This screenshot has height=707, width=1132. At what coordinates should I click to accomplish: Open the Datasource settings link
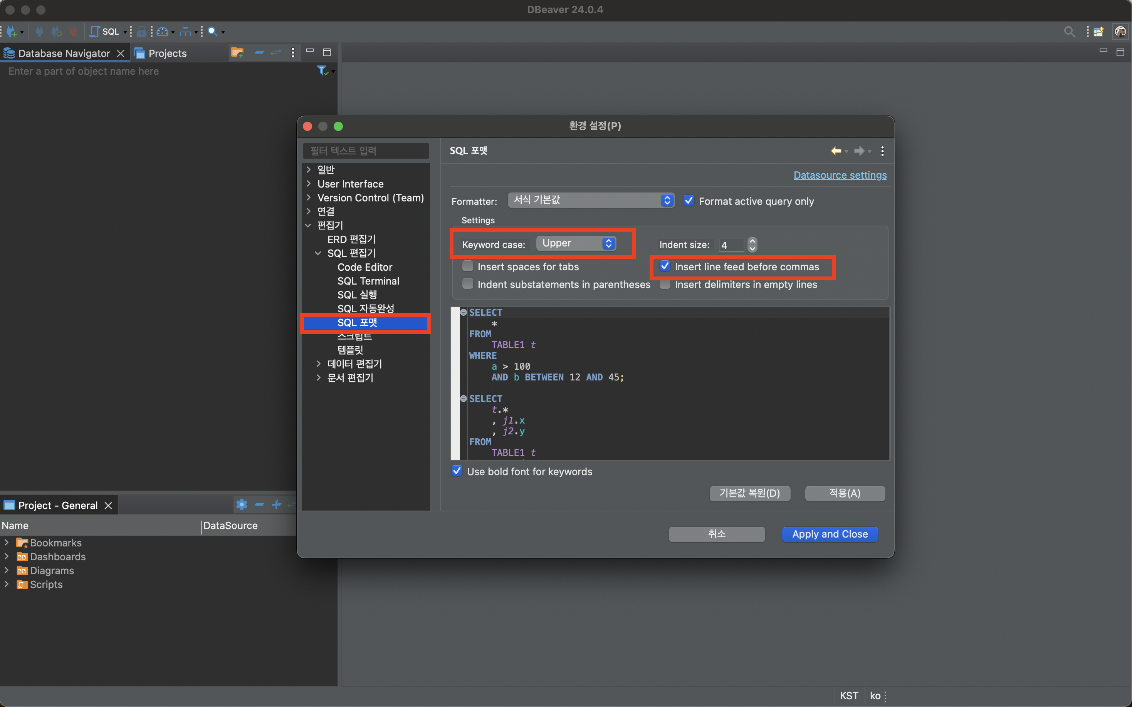(x=840, y=175)
